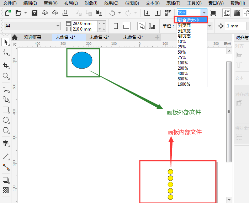Image resolution: width=249 pixels, height=203 pixels.
Task: Expand the open-file dropdown arrow
Action: pos(26,13)
